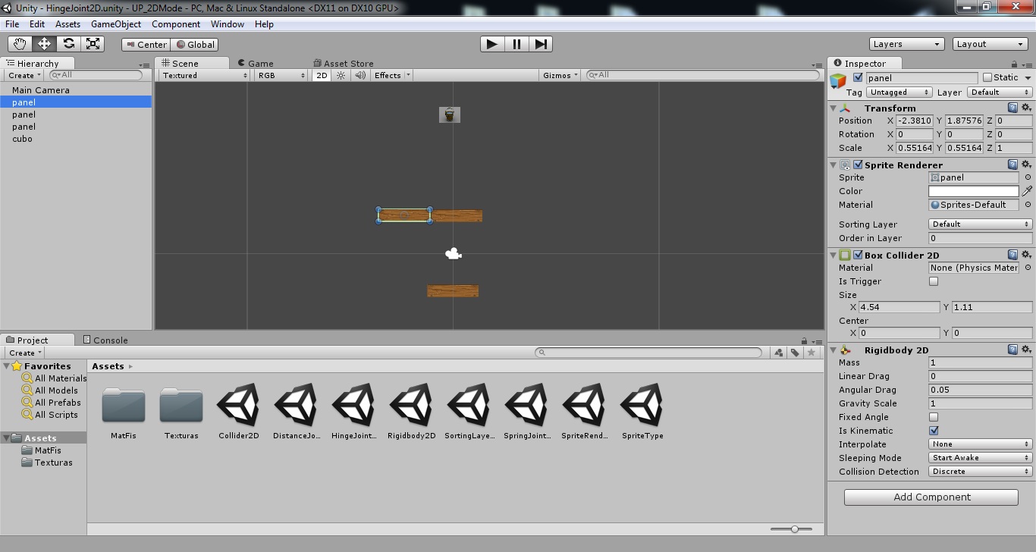
Task: Toggle scene lighting sun icon
Action: pos(341,75)
